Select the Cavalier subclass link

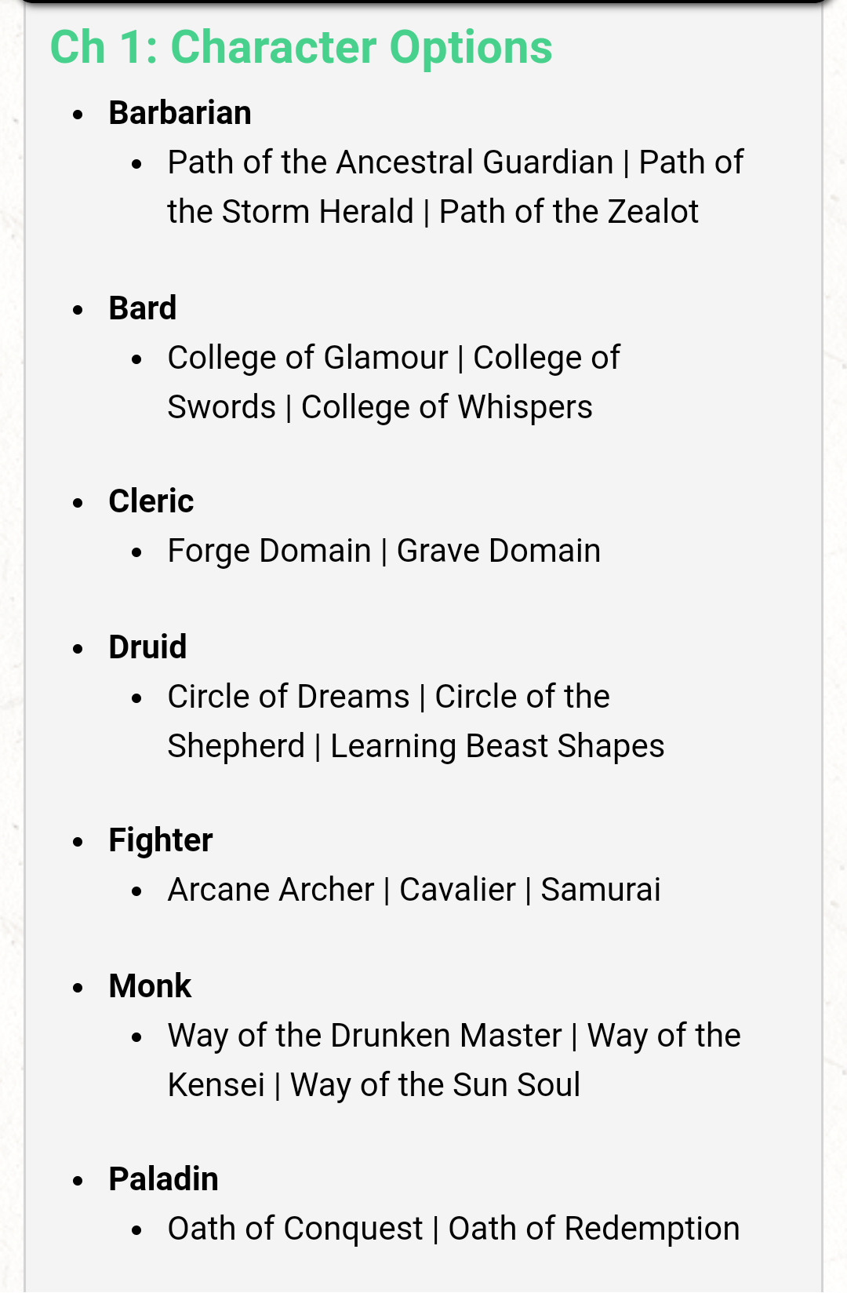pos(457,890)
